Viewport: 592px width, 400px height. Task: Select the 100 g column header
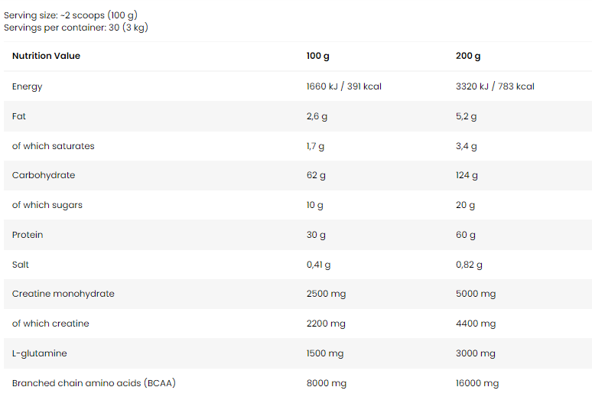click(x=318, y=56)
